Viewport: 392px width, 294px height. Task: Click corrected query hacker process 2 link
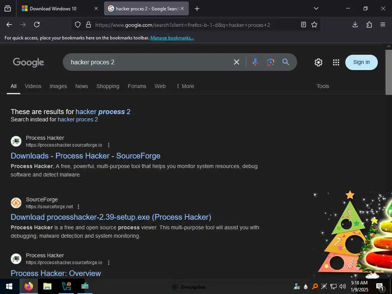click(103, 112)
